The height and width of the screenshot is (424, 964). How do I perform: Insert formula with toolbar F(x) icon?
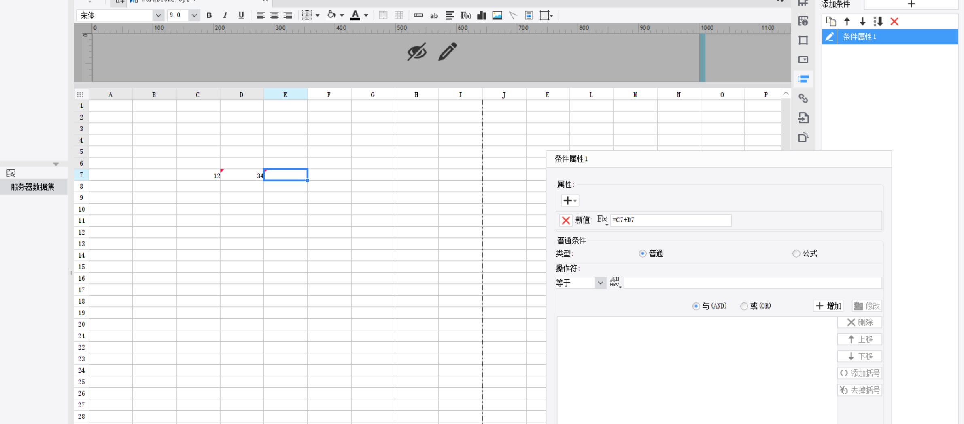click(465, 15)
